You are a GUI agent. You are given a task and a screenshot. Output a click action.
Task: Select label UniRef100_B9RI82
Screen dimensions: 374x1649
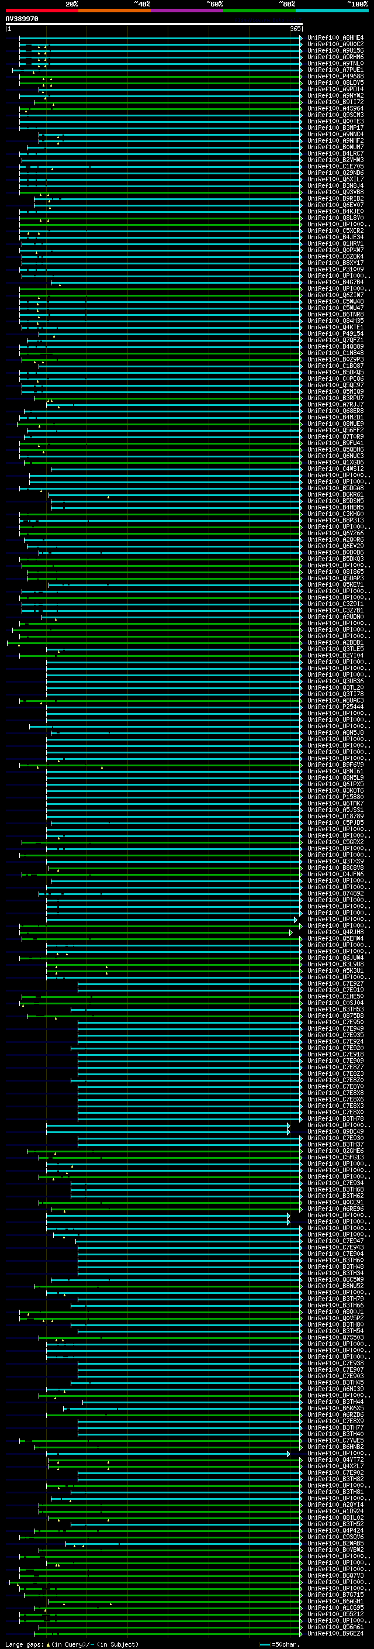[x=335, y=198]
